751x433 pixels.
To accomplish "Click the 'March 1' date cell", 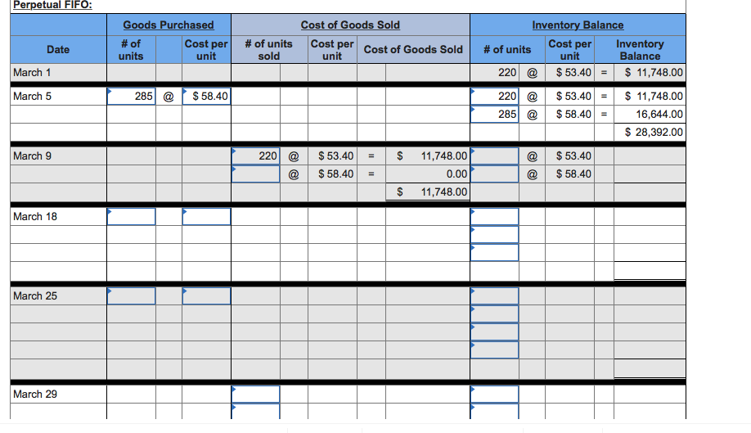I will [58, 72].
